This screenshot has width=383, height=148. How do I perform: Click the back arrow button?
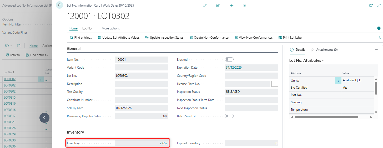59,5
